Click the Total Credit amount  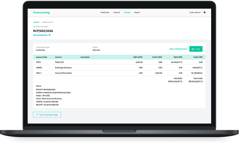[x=195, y=81]
